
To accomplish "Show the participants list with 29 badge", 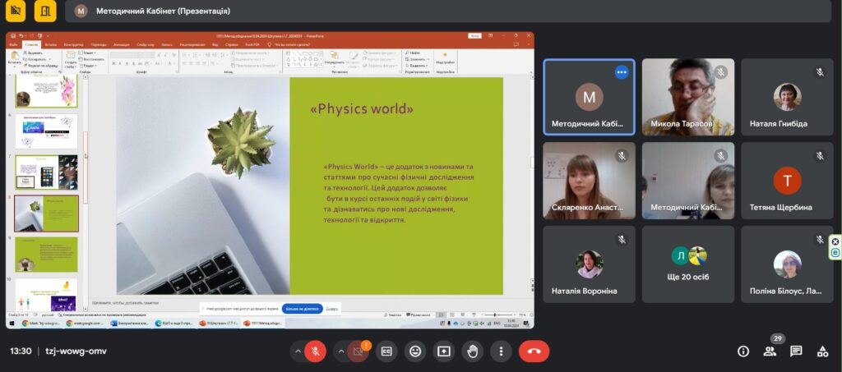I will click(x=770, y=351).
